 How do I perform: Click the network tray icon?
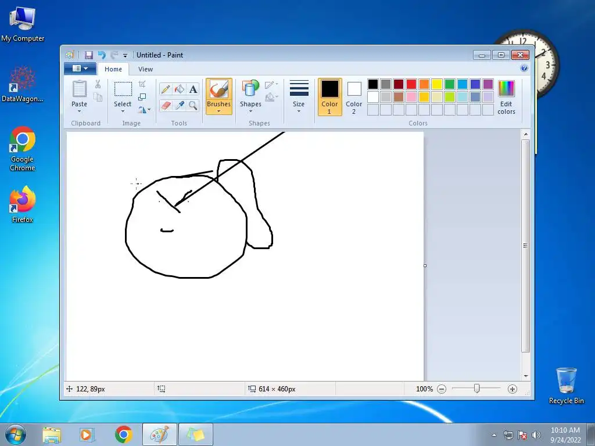[x=508, y=435]
